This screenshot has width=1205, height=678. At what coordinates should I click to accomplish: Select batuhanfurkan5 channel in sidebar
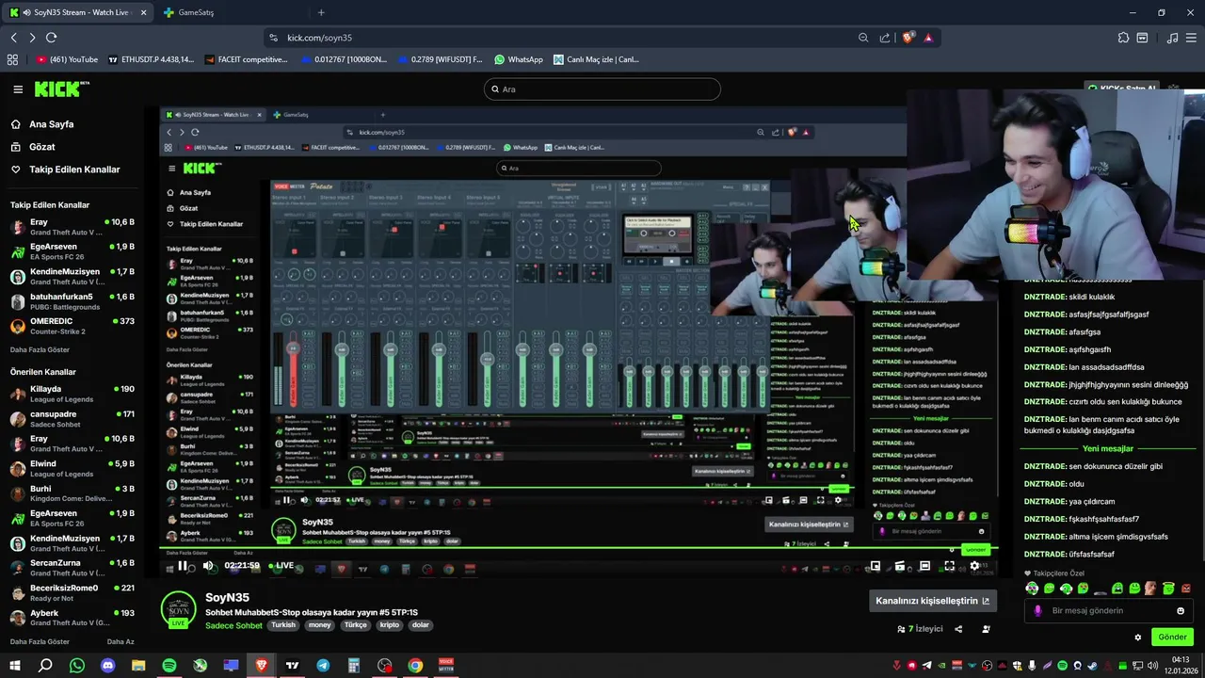point(72,301)
